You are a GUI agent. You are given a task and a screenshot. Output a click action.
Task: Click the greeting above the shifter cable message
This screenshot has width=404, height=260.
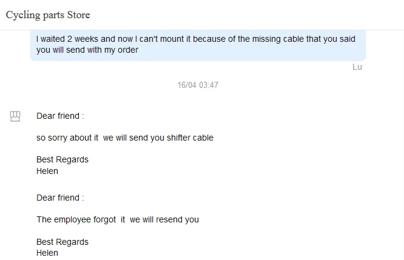[60, 116]
